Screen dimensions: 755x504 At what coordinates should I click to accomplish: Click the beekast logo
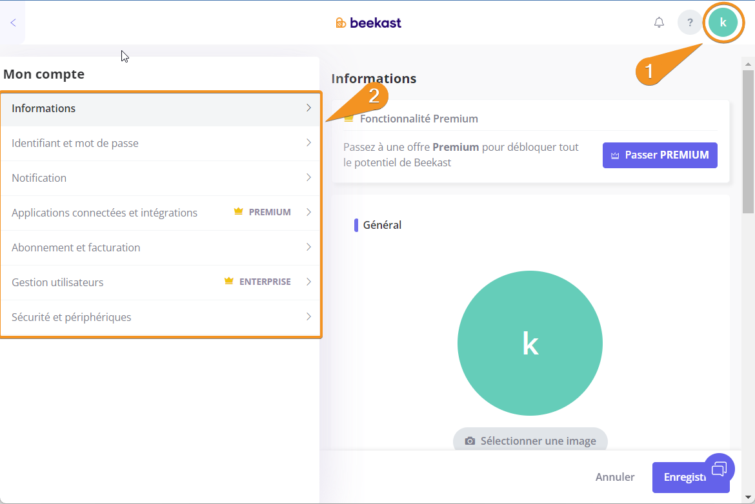(368, 23)
